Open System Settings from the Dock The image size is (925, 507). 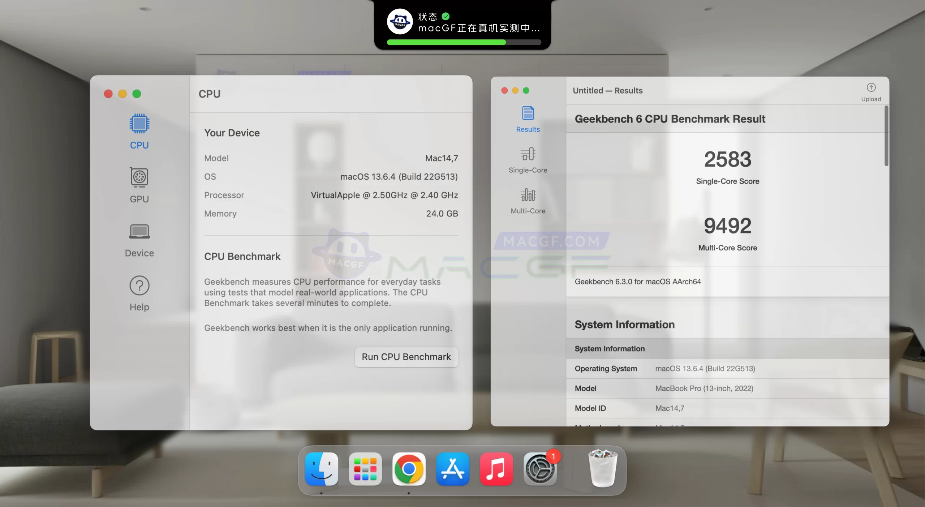540,469
